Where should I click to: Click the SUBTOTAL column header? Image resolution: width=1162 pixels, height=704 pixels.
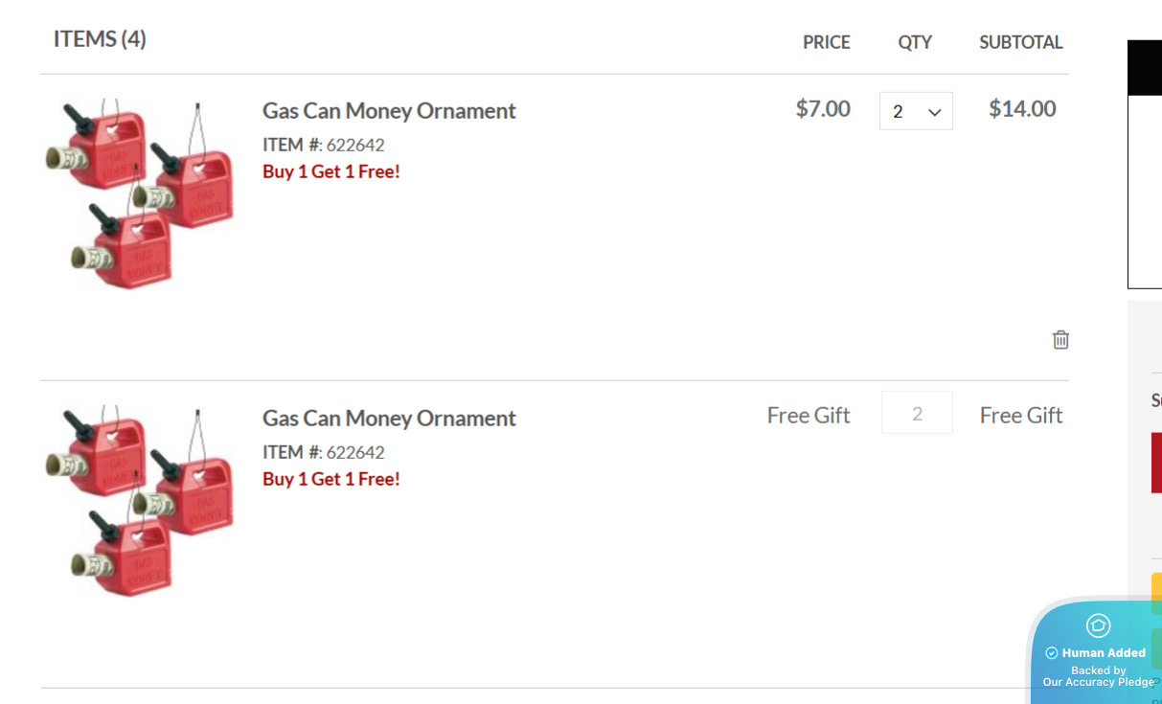(1021, 42)
